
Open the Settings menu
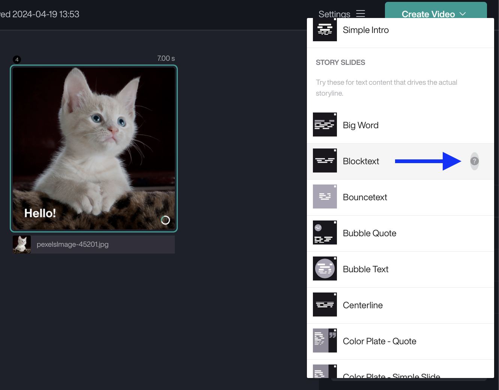click(x=334, y=14)
